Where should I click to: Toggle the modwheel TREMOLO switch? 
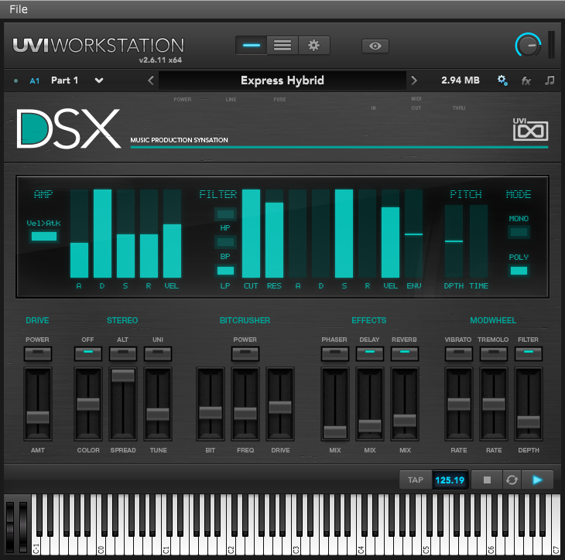point(494,353)
